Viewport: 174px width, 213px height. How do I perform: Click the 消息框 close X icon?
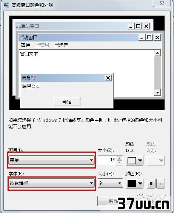[x=108, y=78]
